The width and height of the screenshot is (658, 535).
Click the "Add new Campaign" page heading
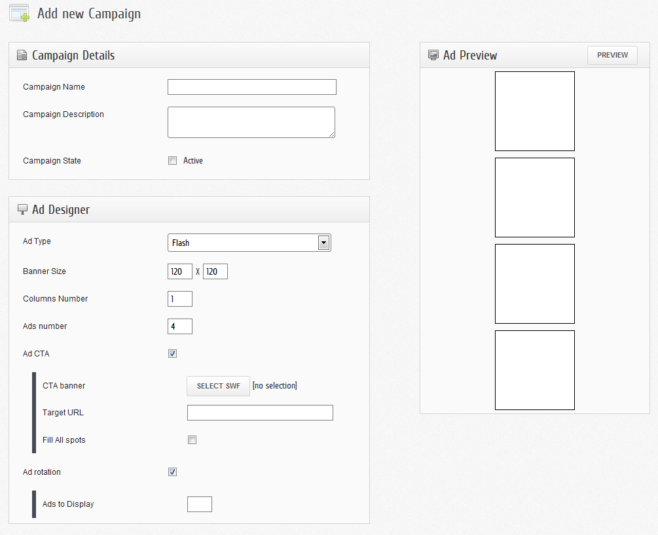89,14
